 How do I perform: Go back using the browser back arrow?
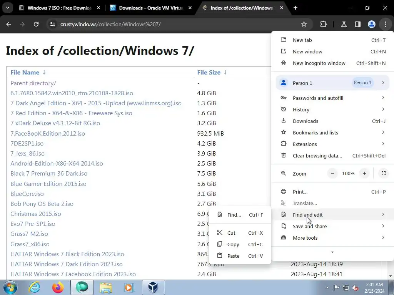point(8,24)
